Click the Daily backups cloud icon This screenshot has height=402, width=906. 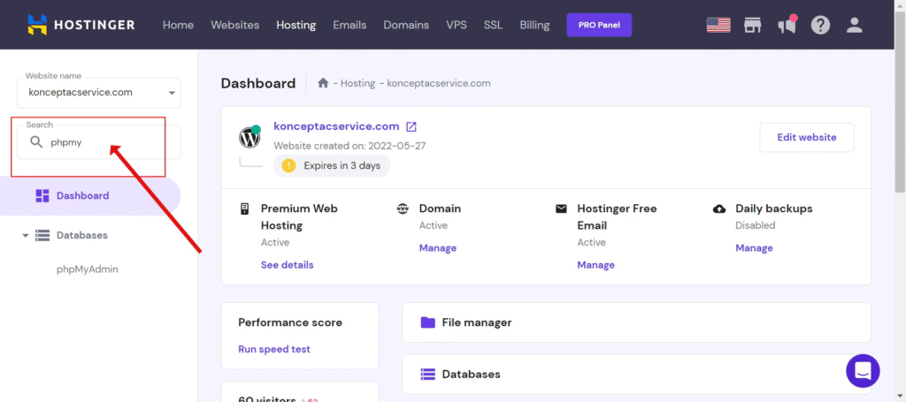click(719, 209)
